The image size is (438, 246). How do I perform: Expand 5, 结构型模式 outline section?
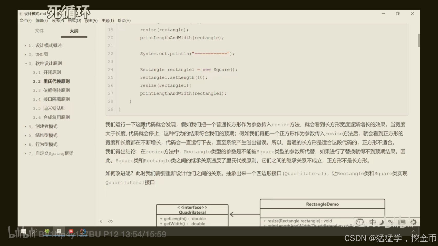point(25,135)
